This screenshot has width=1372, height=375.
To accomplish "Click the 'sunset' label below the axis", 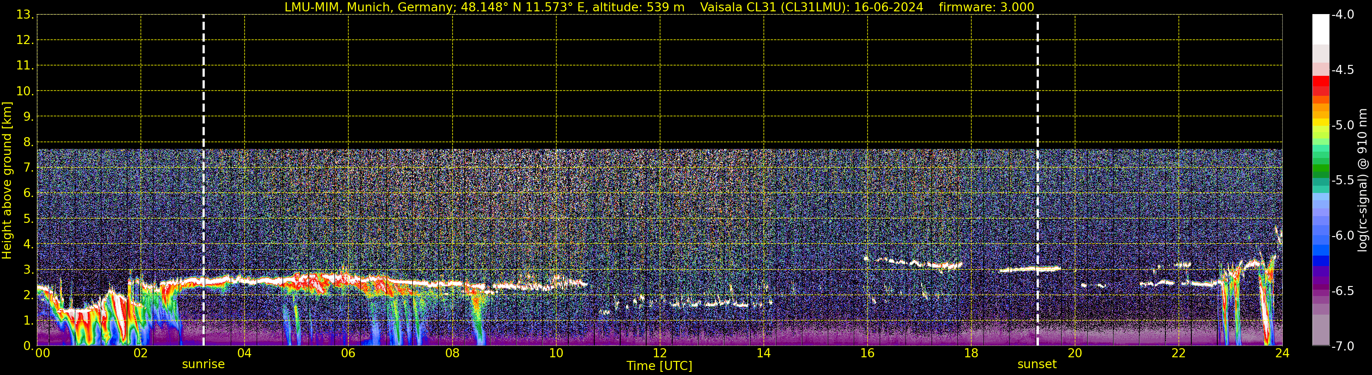I will [x=1037, y=365].
